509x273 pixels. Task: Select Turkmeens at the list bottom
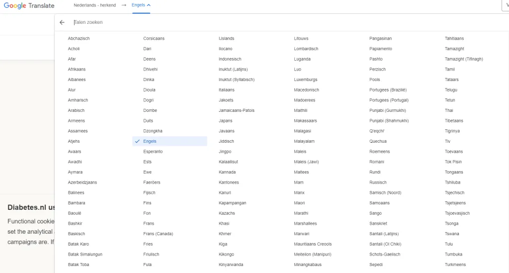455,265
